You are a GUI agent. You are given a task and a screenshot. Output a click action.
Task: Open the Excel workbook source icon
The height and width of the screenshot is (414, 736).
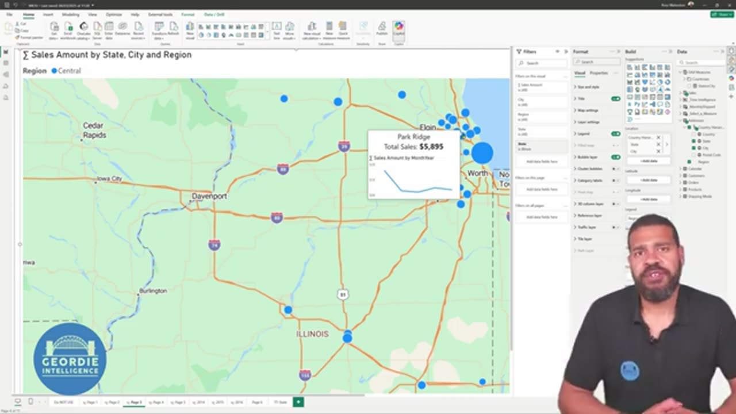[68, 30]
